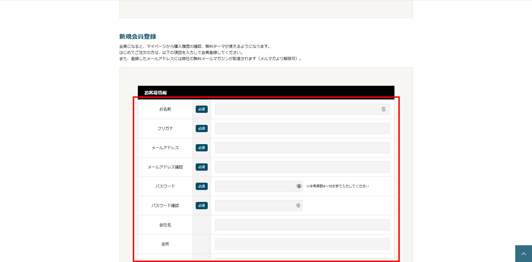Click the contact autofill icon in name field
This screenshot has width=532, height=262.
click(384, 109)
